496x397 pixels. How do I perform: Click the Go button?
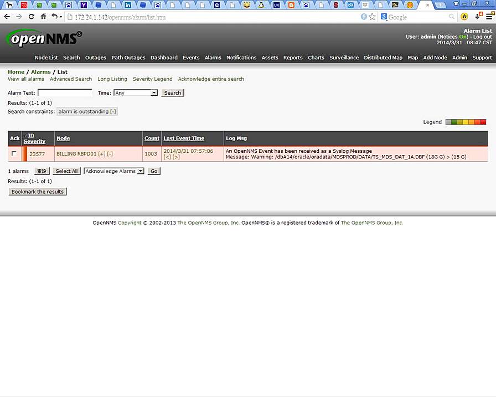pos(154,171)
